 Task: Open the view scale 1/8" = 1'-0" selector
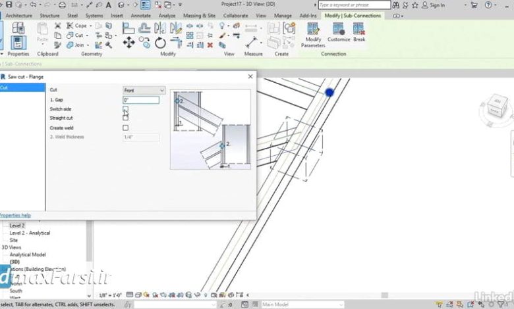coord(110,295)
